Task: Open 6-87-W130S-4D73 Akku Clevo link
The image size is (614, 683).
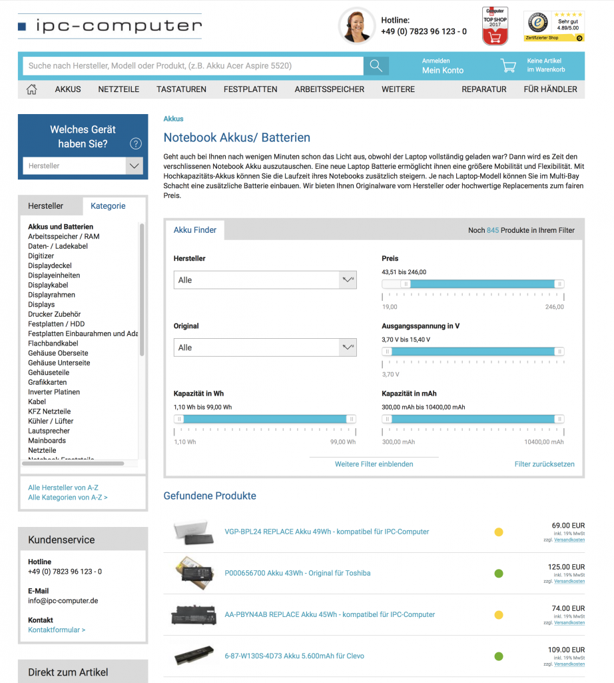Action: [x=294, y=656]
